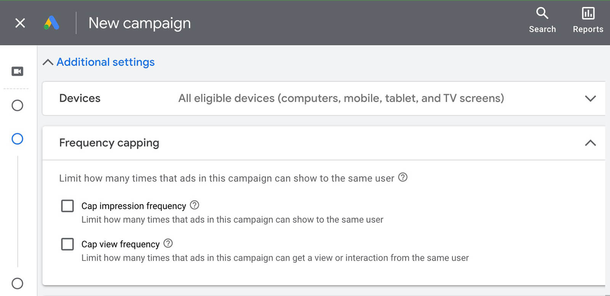Viewport: 610px width, 296px height.
Task: Collapse Additional settings with the arrow
Action: coord(48,62)
